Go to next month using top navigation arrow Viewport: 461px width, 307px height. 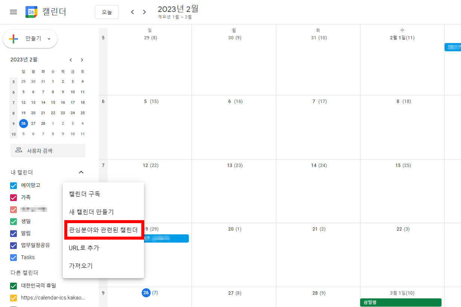click(x=144, y=12)
